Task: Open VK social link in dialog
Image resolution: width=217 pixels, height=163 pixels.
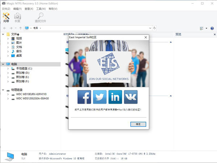Action: coord(131,97)
